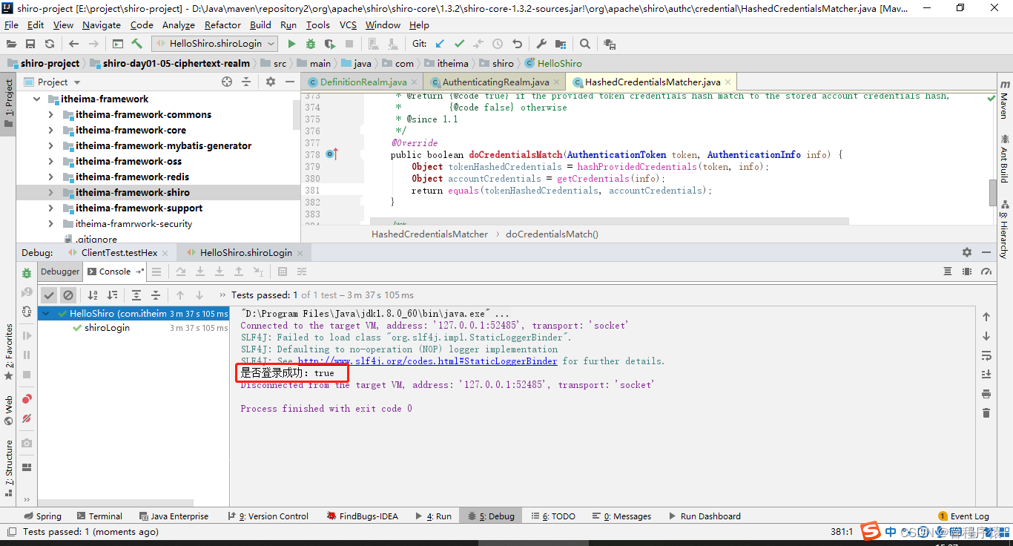The width and height of the screenshot is (1013, 546).
Task: Open Project panel gear settings
Action: (x=271, y=82)
